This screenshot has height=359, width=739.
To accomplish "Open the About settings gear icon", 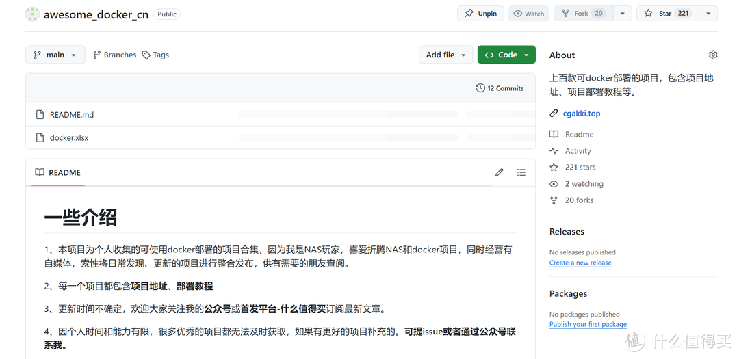I will [712, 55].
